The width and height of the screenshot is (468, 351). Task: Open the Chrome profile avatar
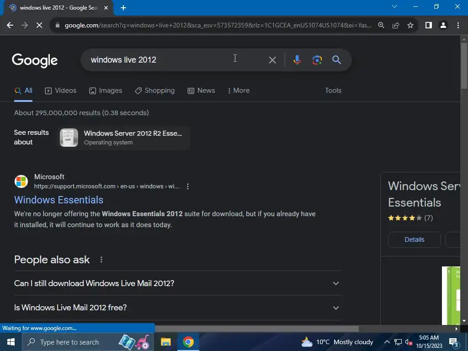443,26
